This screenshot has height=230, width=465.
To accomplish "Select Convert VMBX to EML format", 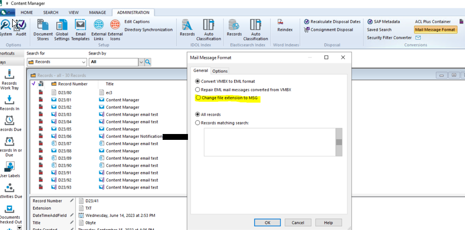I will (198, 81).
